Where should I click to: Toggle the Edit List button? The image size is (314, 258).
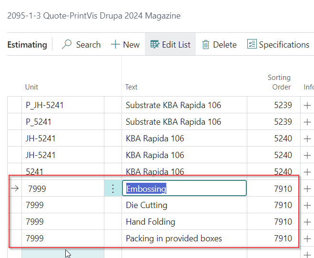170,44
